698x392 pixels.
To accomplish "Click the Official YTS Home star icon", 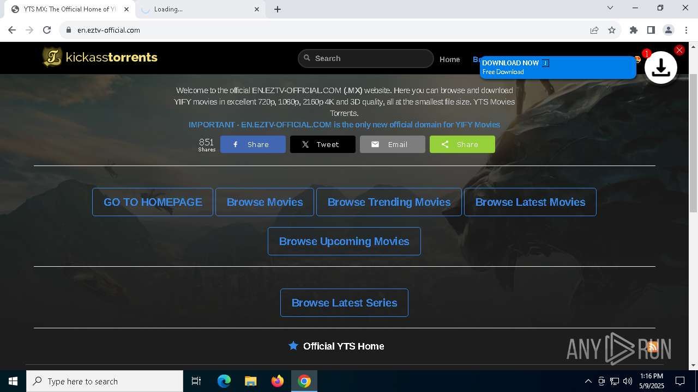I will click(x=293, y=346).
